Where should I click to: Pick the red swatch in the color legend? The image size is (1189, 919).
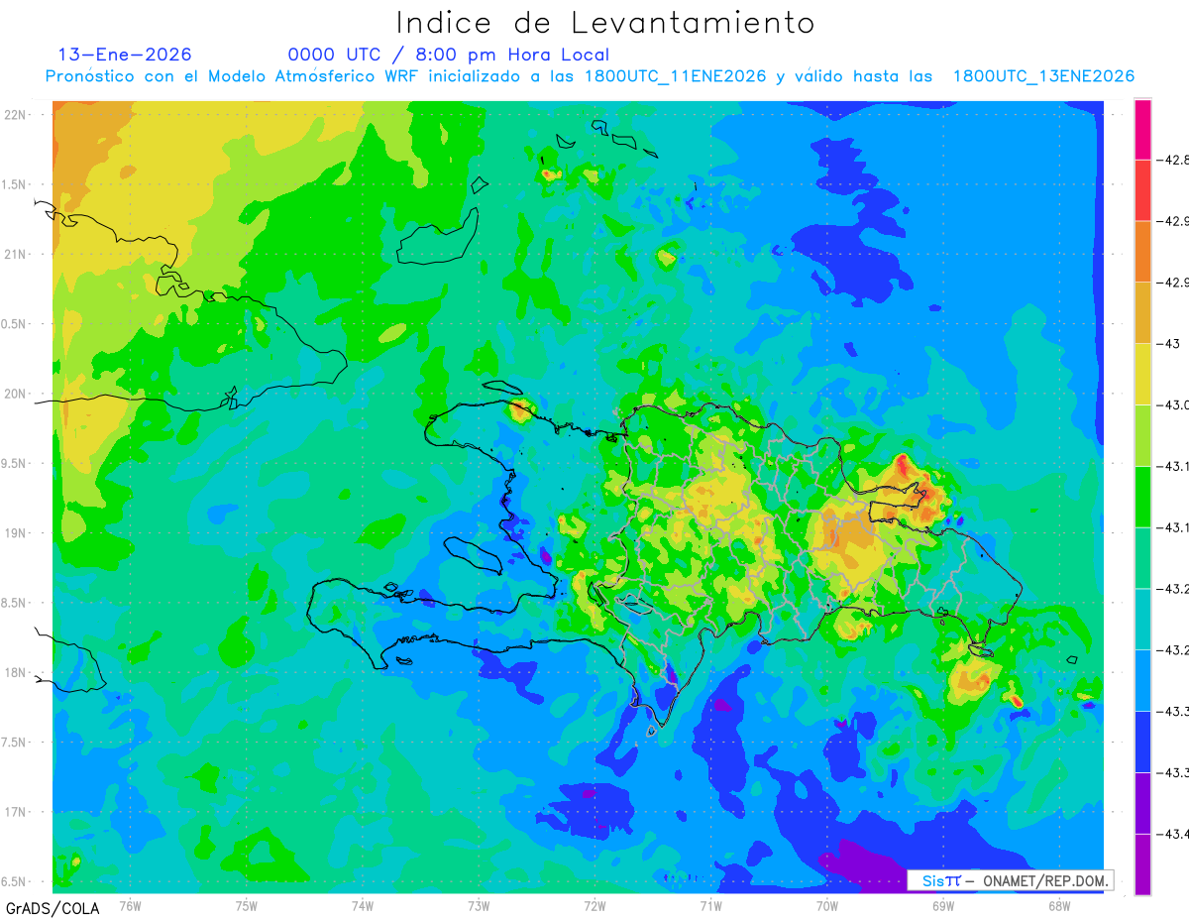point(1142,190)
